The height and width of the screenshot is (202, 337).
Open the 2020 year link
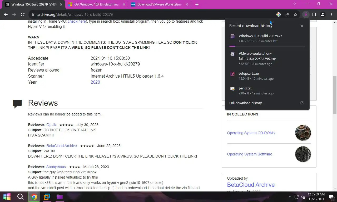pyautogui.click(x=95, y=82)
